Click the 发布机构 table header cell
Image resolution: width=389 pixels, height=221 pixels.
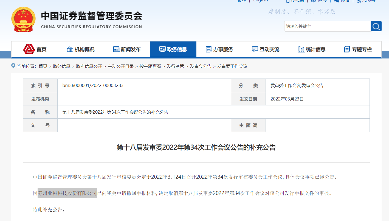point(40,99)
